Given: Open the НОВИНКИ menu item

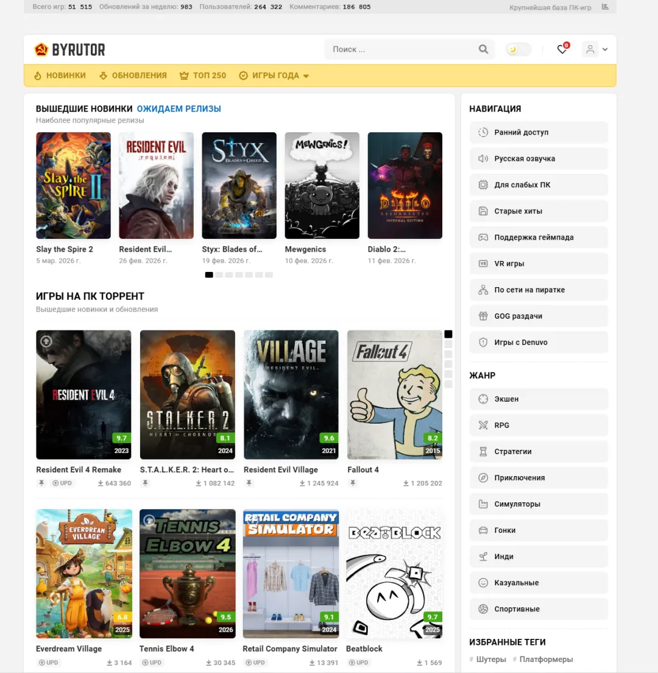Looking at the screenshot, I should (60, 76).
